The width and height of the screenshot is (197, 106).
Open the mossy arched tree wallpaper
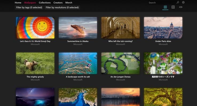[163, 97]
